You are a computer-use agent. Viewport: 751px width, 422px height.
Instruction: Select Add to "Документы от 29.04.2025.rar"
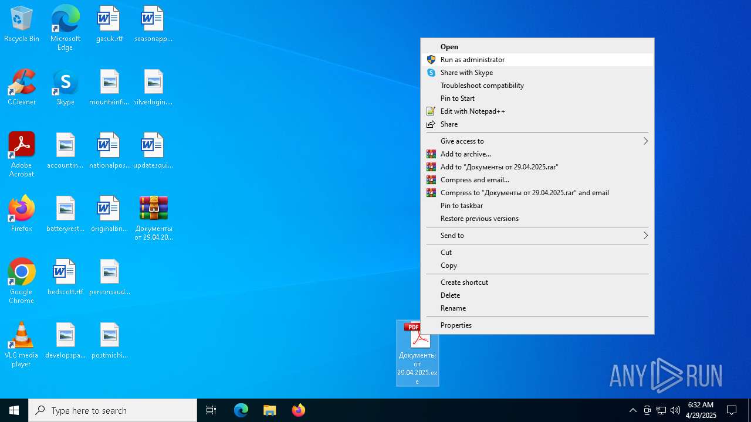(537, 167)
